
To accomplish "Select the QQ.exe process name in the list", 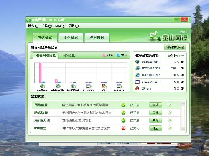I will (146, 88).
